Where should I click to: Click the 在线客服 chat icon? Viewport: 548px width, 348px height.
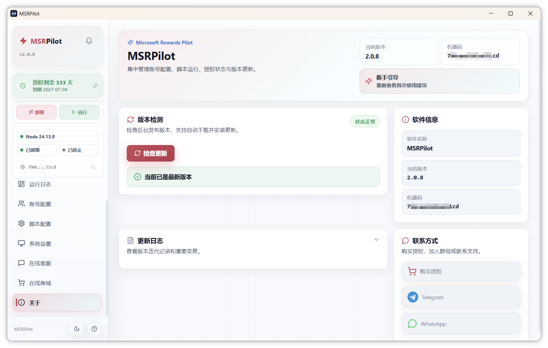pos(22,263)
